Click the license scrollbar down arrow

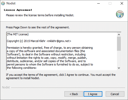coord(119,68)
